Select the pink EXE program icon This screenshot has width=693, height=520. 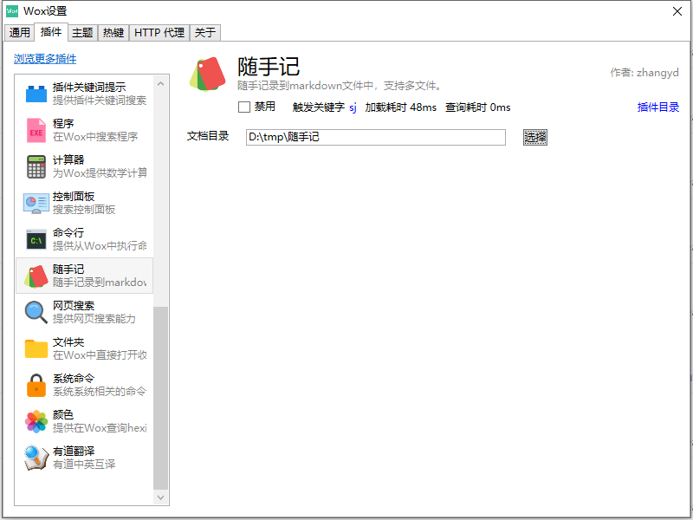tap(36, 131)
